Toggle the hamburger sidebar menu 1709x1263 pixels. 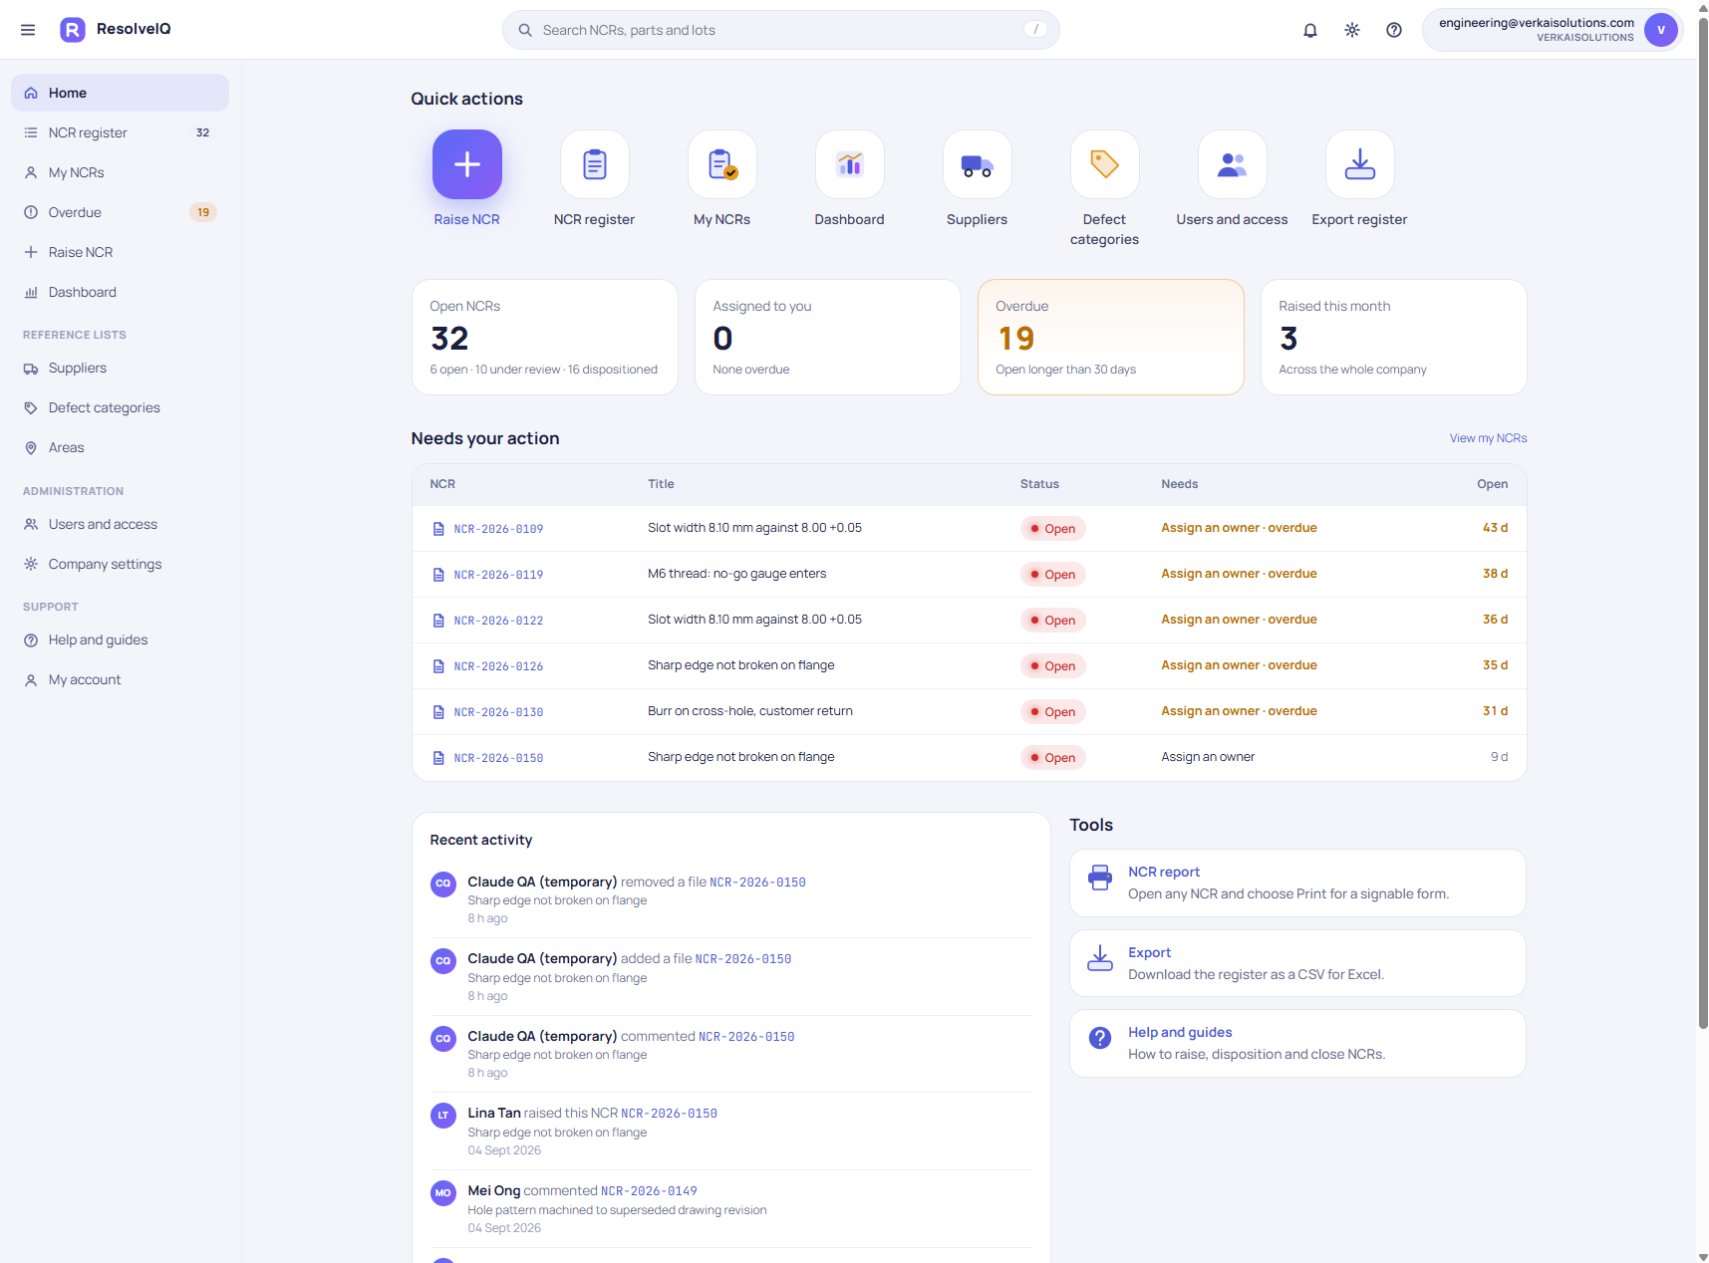click(x=28, y=30)
